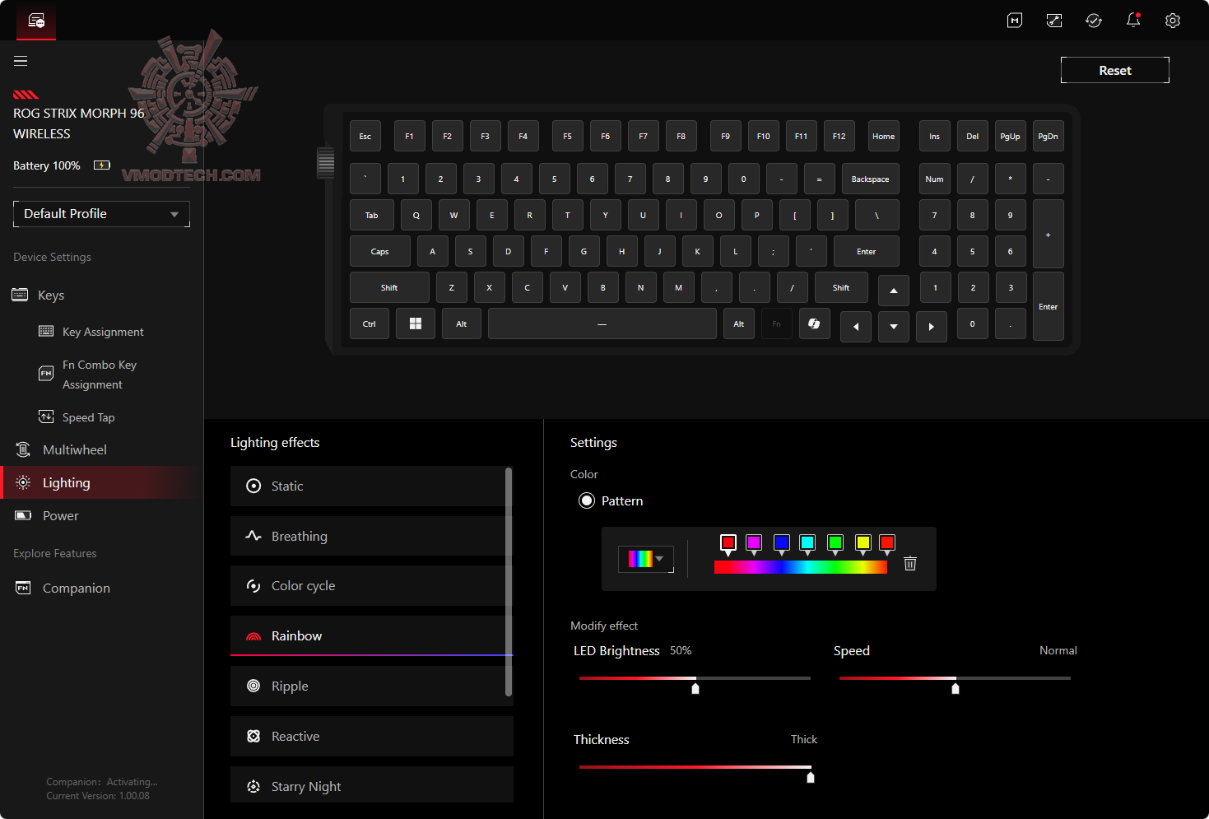Screen dimensions: 1209x819
Task: Click the Multiwheel icon in the sidebar
Action: click(x=23, y=449)
